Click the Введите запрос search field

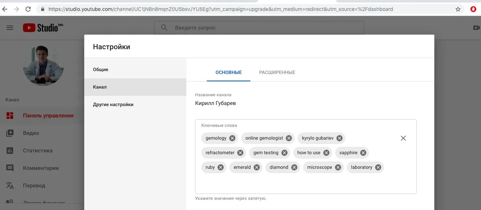coord(259,28)
